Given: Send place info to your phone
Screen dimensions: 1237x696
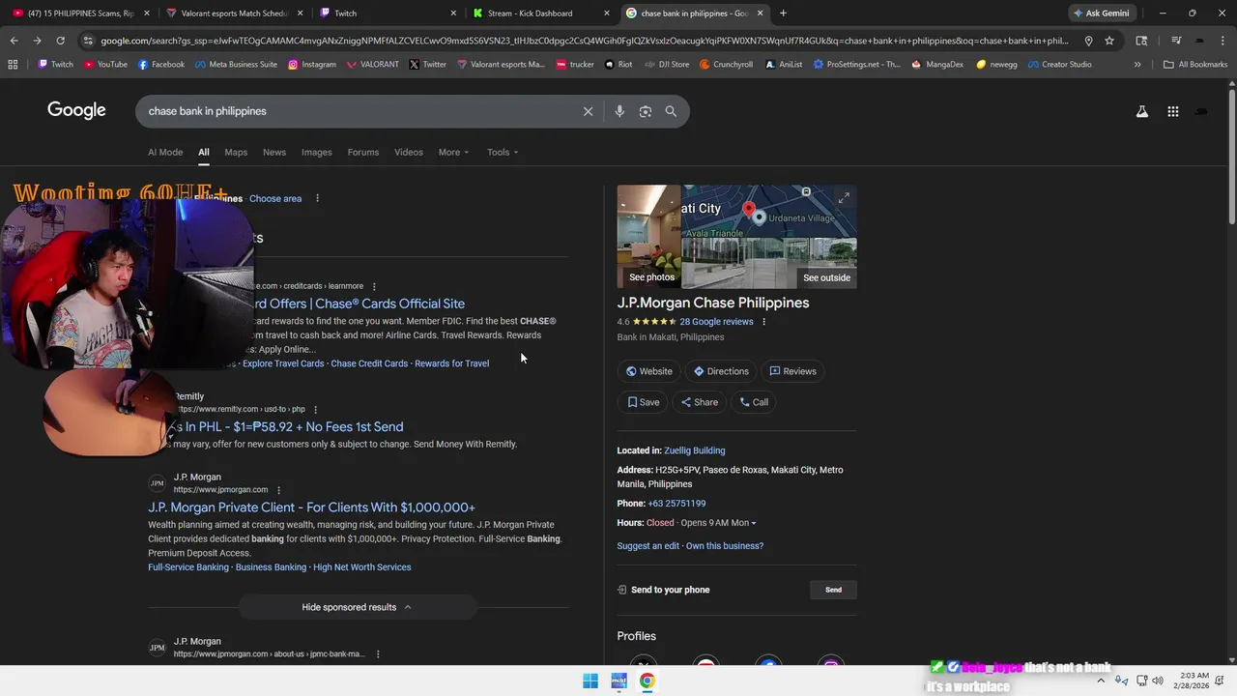Looking at the screenshot, I should tap(833, 590).
